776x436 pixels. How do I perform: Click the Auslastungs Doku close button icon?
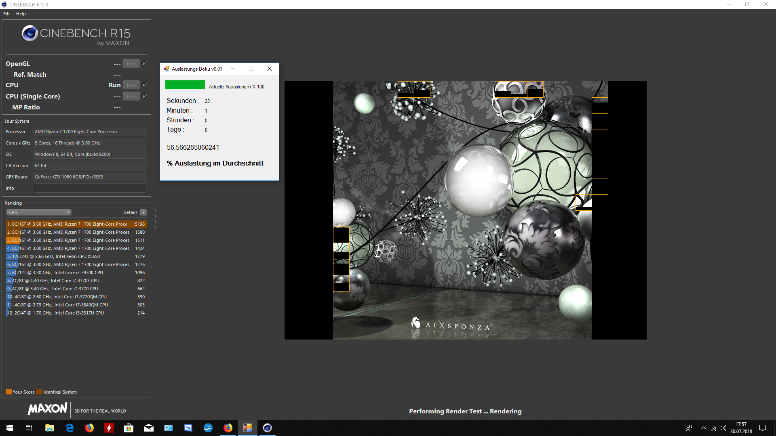[x=270, y=69]
